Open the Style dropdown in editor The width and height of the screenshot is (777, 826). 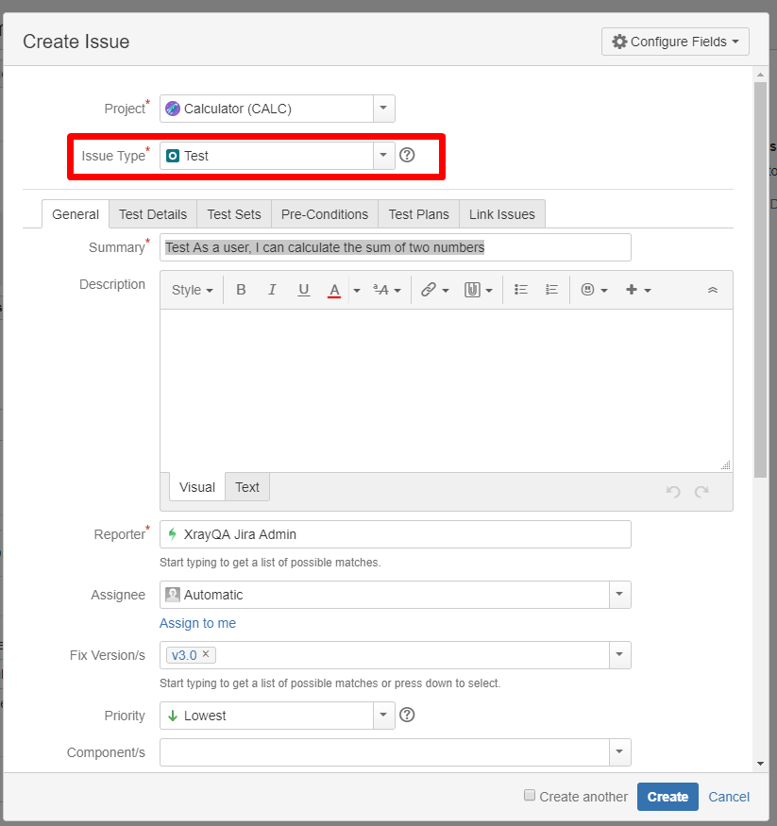pyautogui.click(x=193, y=290)
